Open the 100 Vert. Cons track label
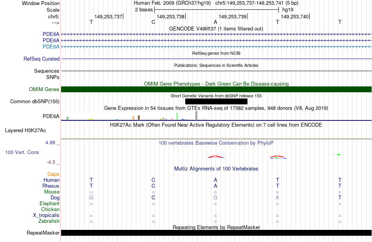 (x=22, y=152)
